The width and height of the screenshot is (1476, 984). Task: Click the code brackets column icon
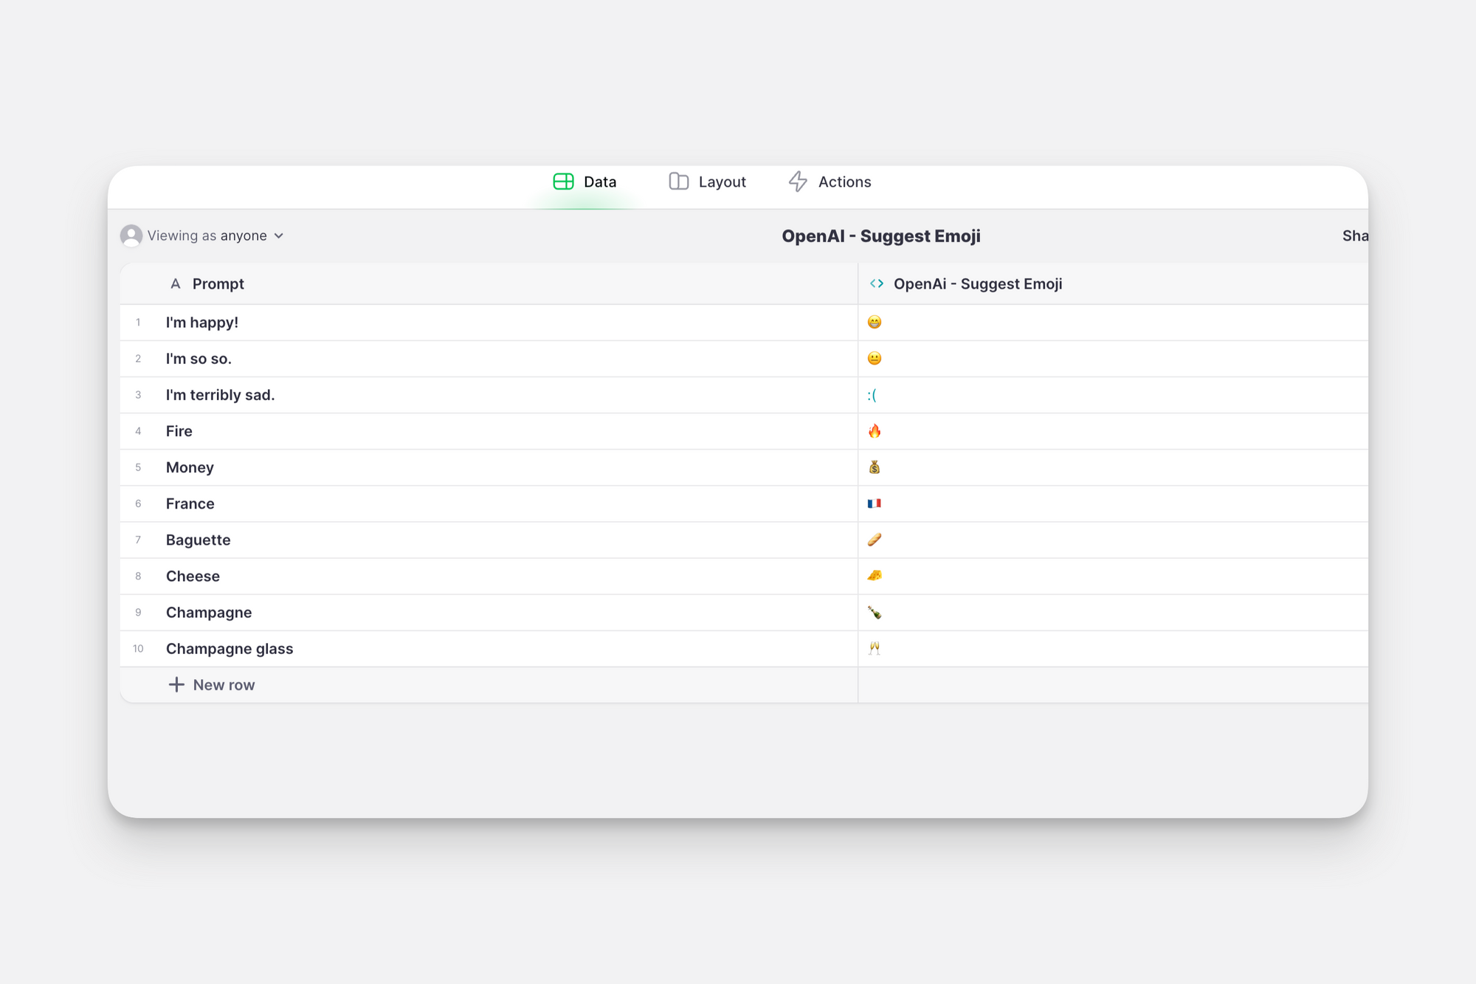click(877, 283)
